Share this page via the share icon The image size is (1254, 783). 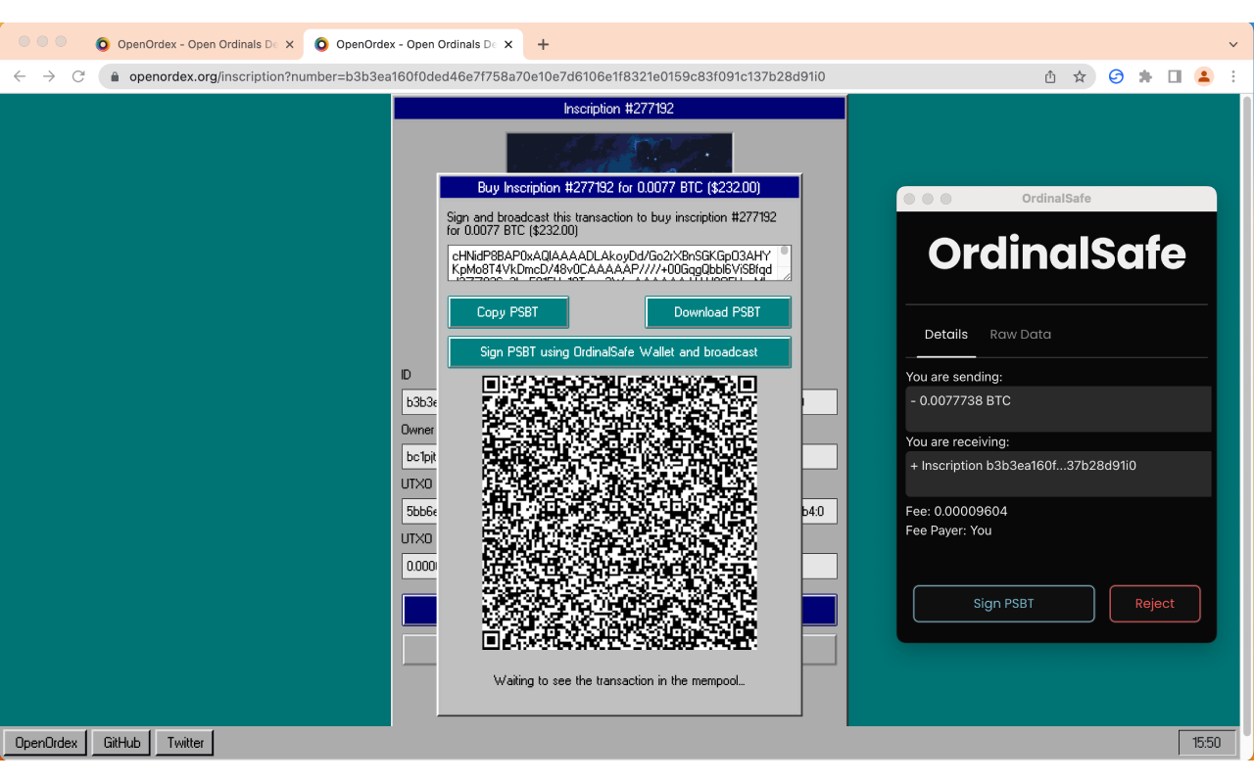click(x=1050, y=76)
